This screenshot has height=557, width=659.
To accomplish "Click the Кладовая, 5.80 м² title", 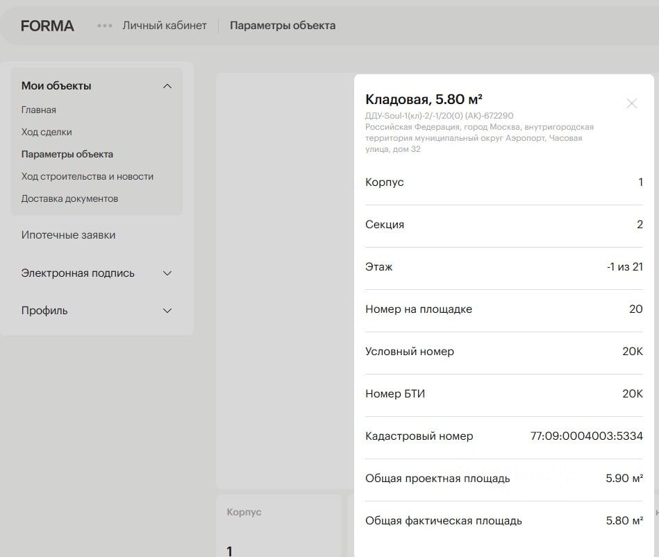I will point(424,99).
